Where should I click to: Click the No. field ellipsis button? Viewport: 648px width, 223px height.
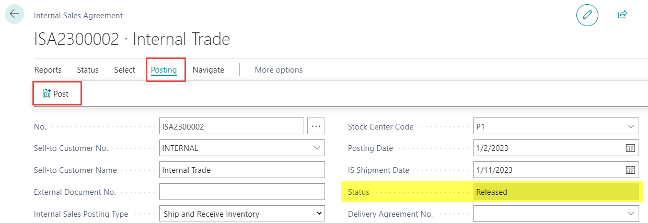(316, 126)
